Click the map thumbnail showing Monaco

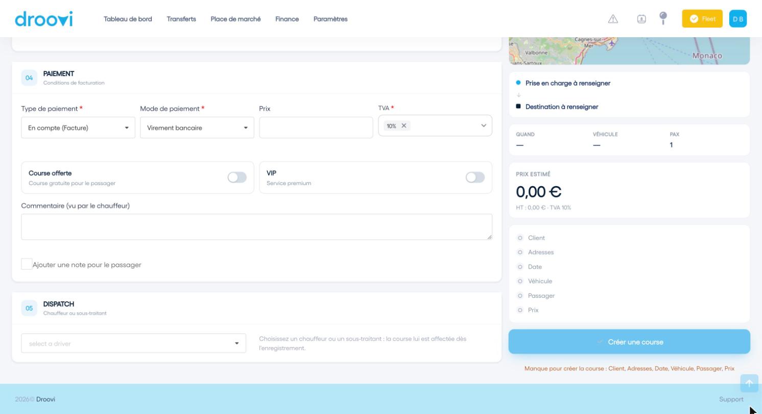pyautogui.click(x=629, y=51)
